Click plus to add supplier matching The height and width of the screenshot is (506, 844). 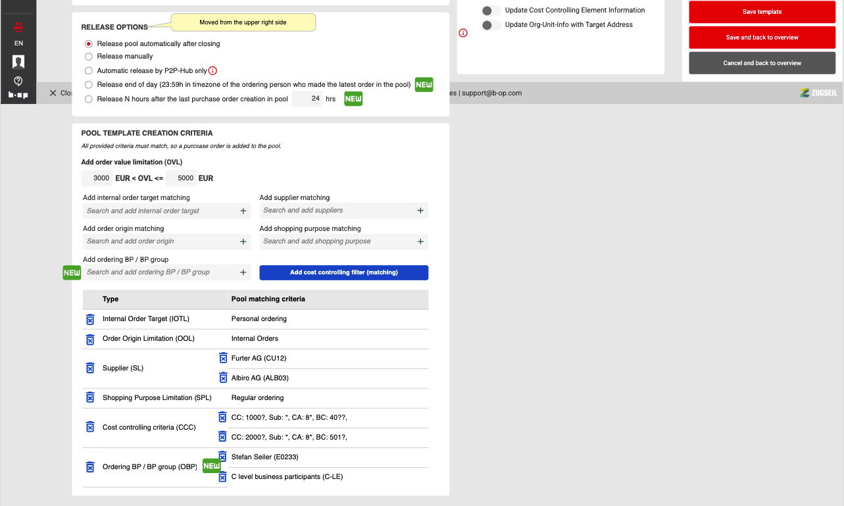420,211
